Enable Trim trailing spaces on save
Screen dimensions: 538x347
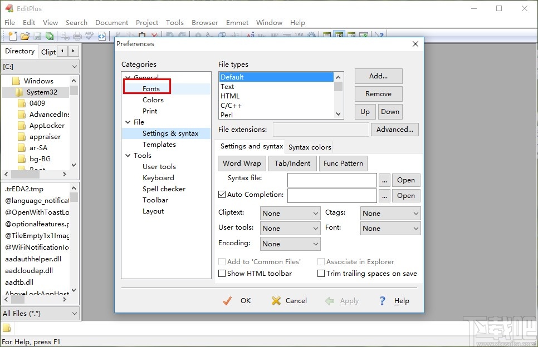click(321, 274)
